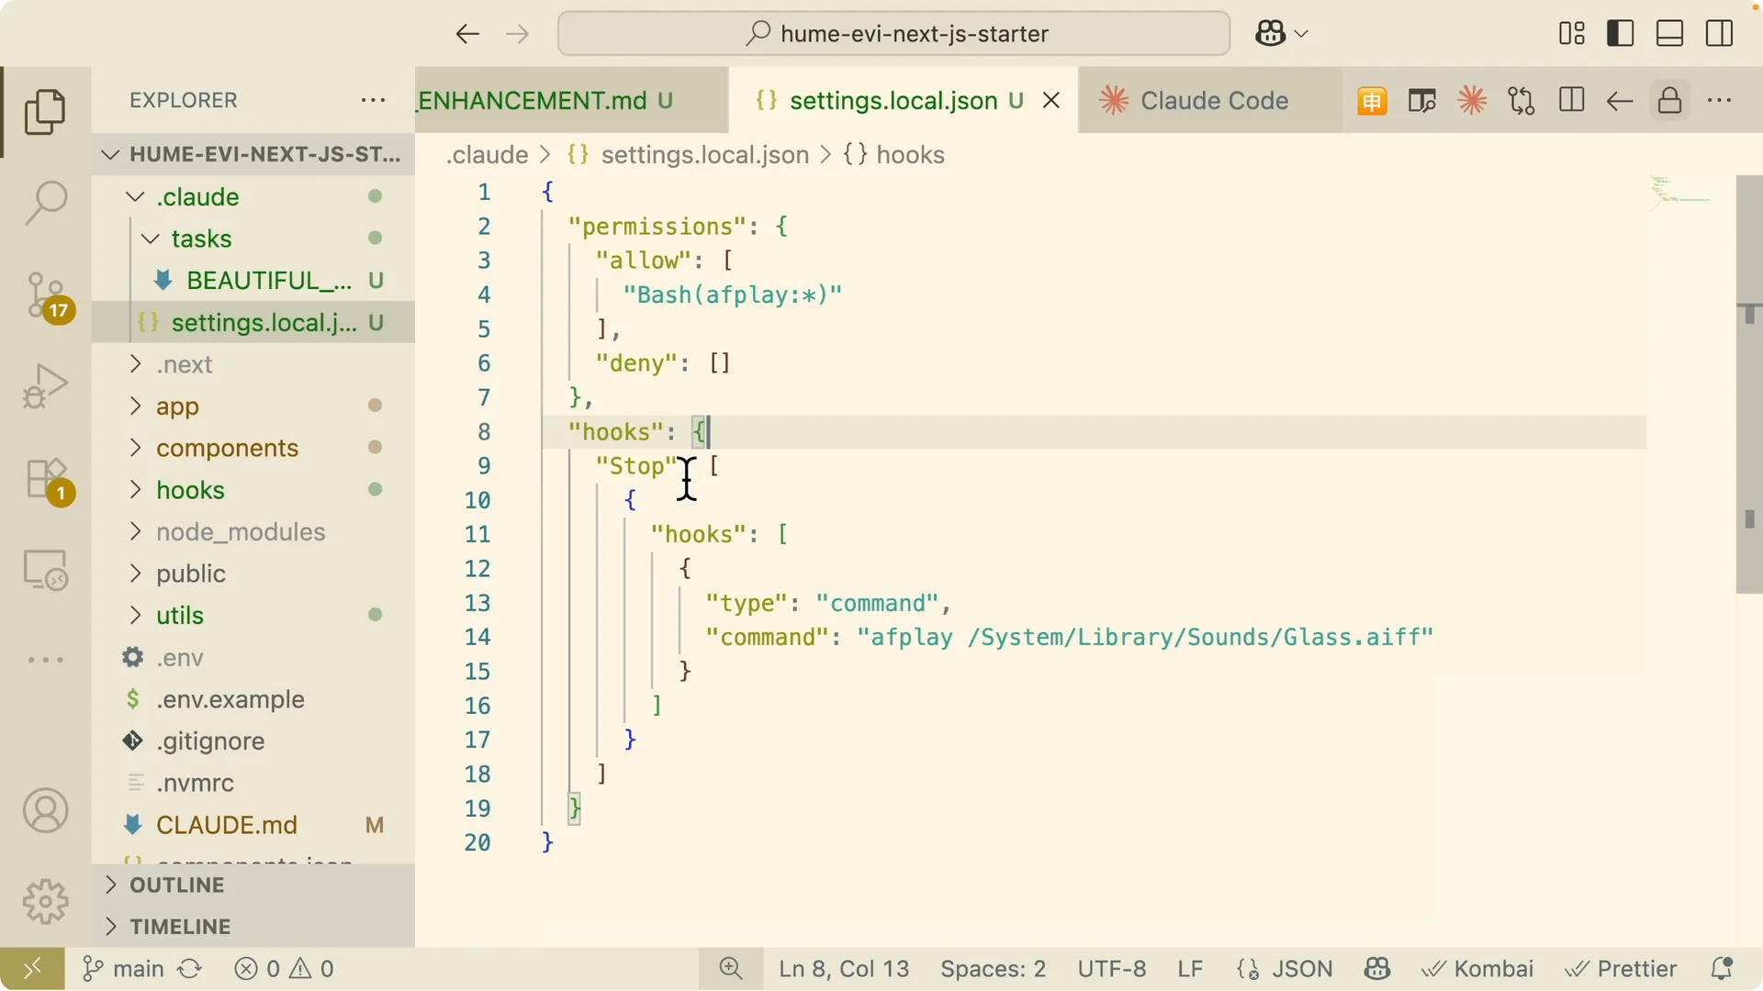Open Accounts menu in activity bar
The height and width of the screenshot is (991, 1763).
(45, 811)
